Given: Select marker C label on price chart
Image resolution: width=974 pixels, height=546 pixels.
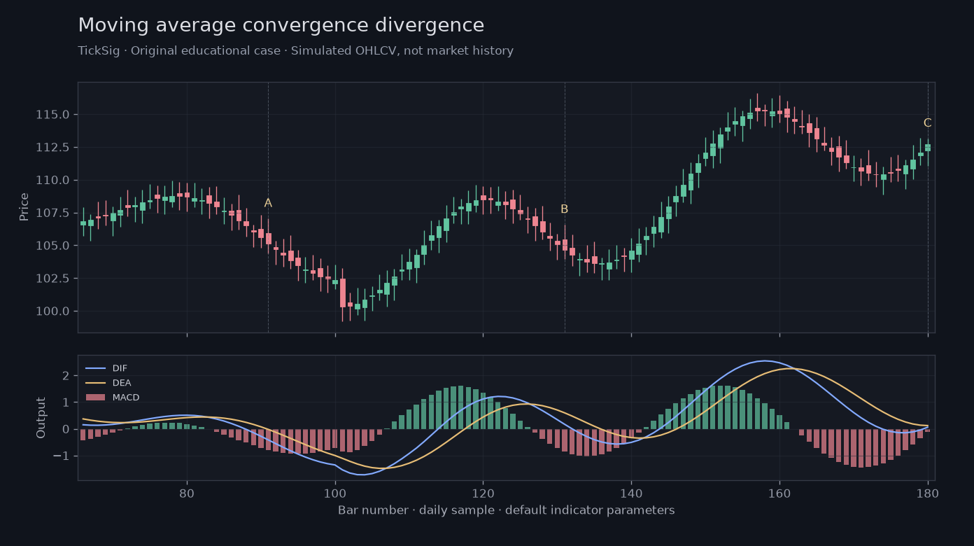Looking at the screenshot, I should (927, 123).
